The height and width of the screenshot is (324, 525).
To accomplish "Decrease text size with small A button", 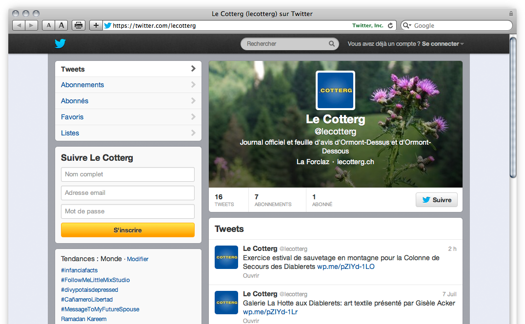I will (x=49, y=25).
